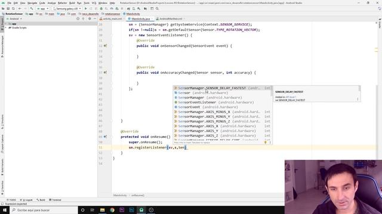382x214 pixels.
Task: Open the Terminal tool window
Action: coord(55,200)
